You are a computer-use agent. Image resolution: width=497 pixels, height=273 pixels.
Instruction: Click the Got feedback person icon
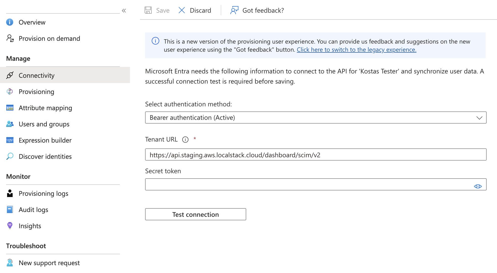pos(234,10)
